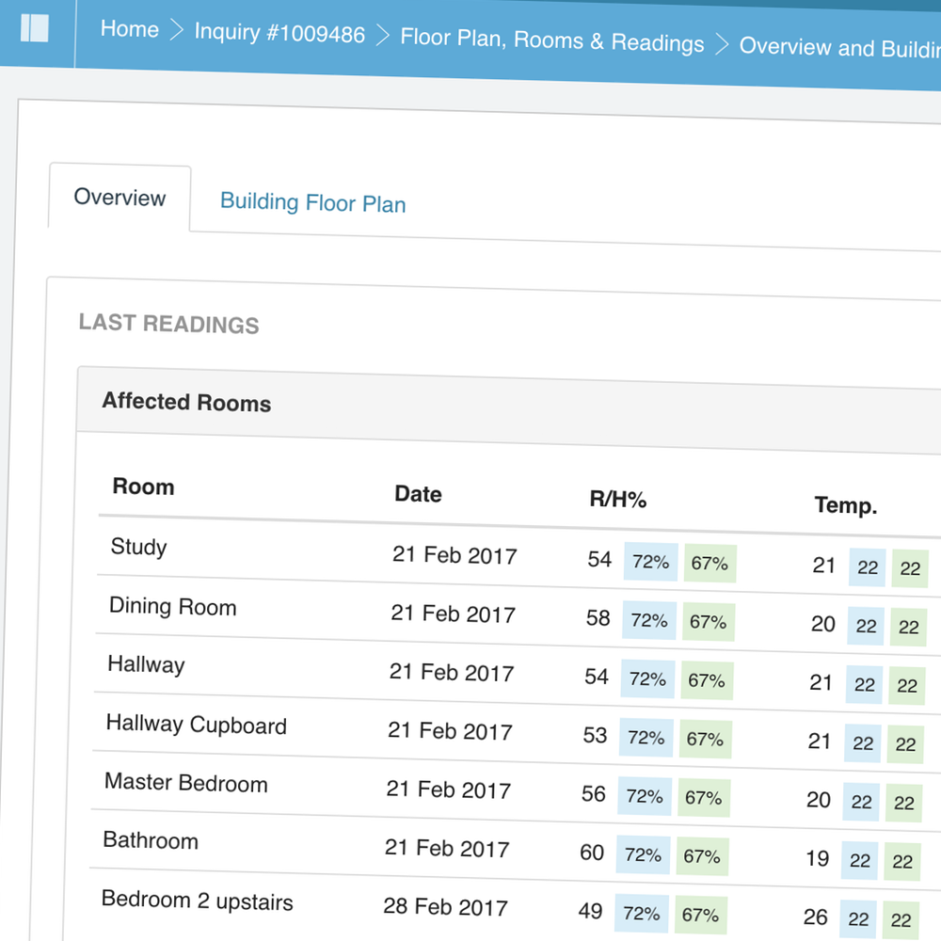The image size is (941, 941).
Task: Open Floor Plan, Rooms & Readings breadcrumb
Action: pos(551,40)
